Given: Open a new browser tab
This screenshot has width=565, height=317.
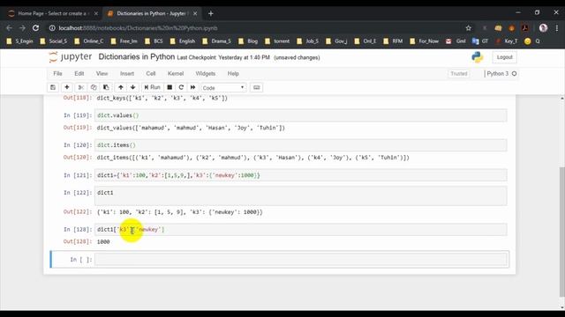Looking at the screenshot, I should coord(211,13).
